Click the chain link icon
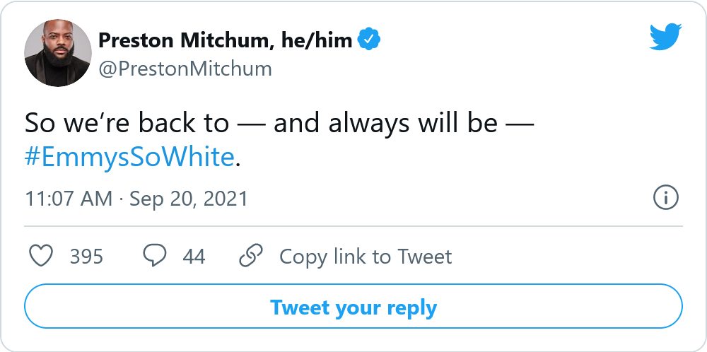 pyautogui.click(x=251, y=256)
